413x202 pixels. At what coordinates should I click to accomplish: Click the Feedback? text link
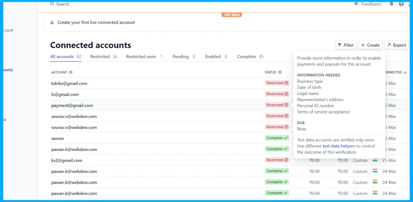[371, 4]
